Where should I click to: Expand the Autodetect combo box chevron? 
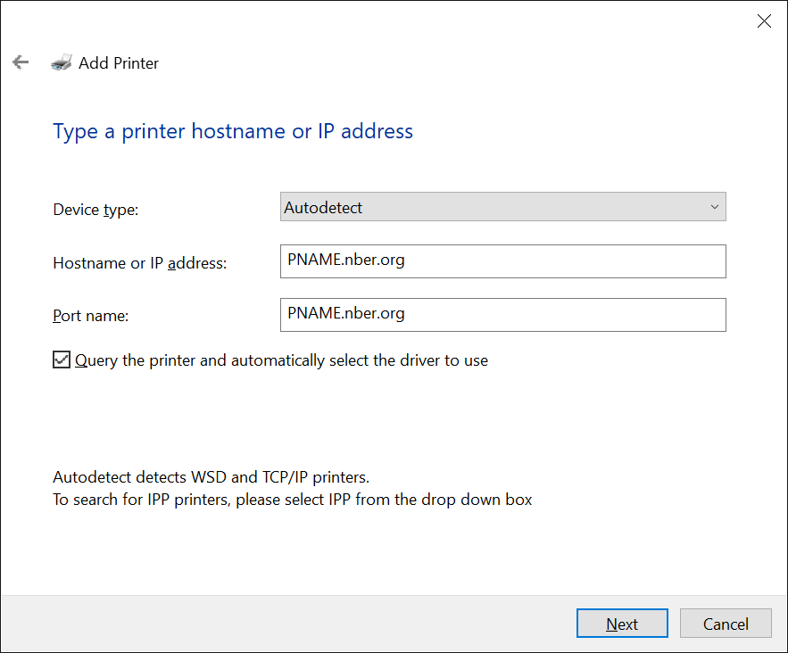coord(714,207)
